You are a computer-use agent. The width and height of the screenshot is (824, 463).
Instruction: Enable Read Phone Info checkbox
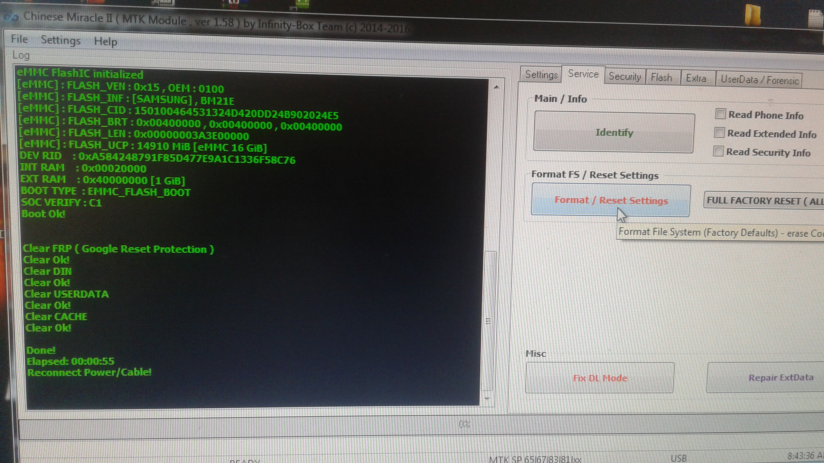pyautogui.click(x=720, y=114)
